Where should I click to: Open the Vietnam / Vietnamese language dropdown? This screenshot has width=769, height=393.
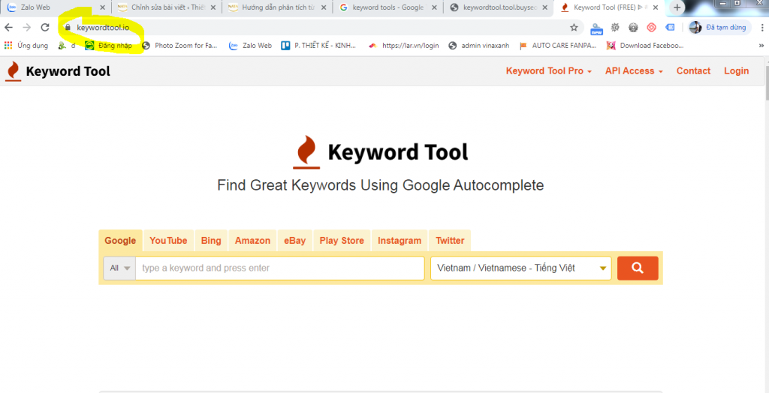click(x=521, y=268)
